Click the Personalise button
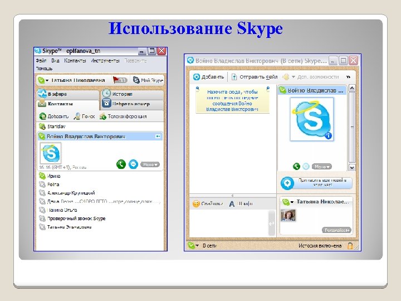401x301 pixels. 336,230
